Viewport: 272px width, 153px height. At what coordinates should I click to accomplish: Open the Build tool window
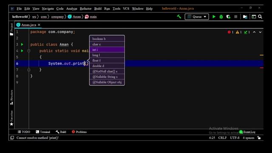click(61, 132)
